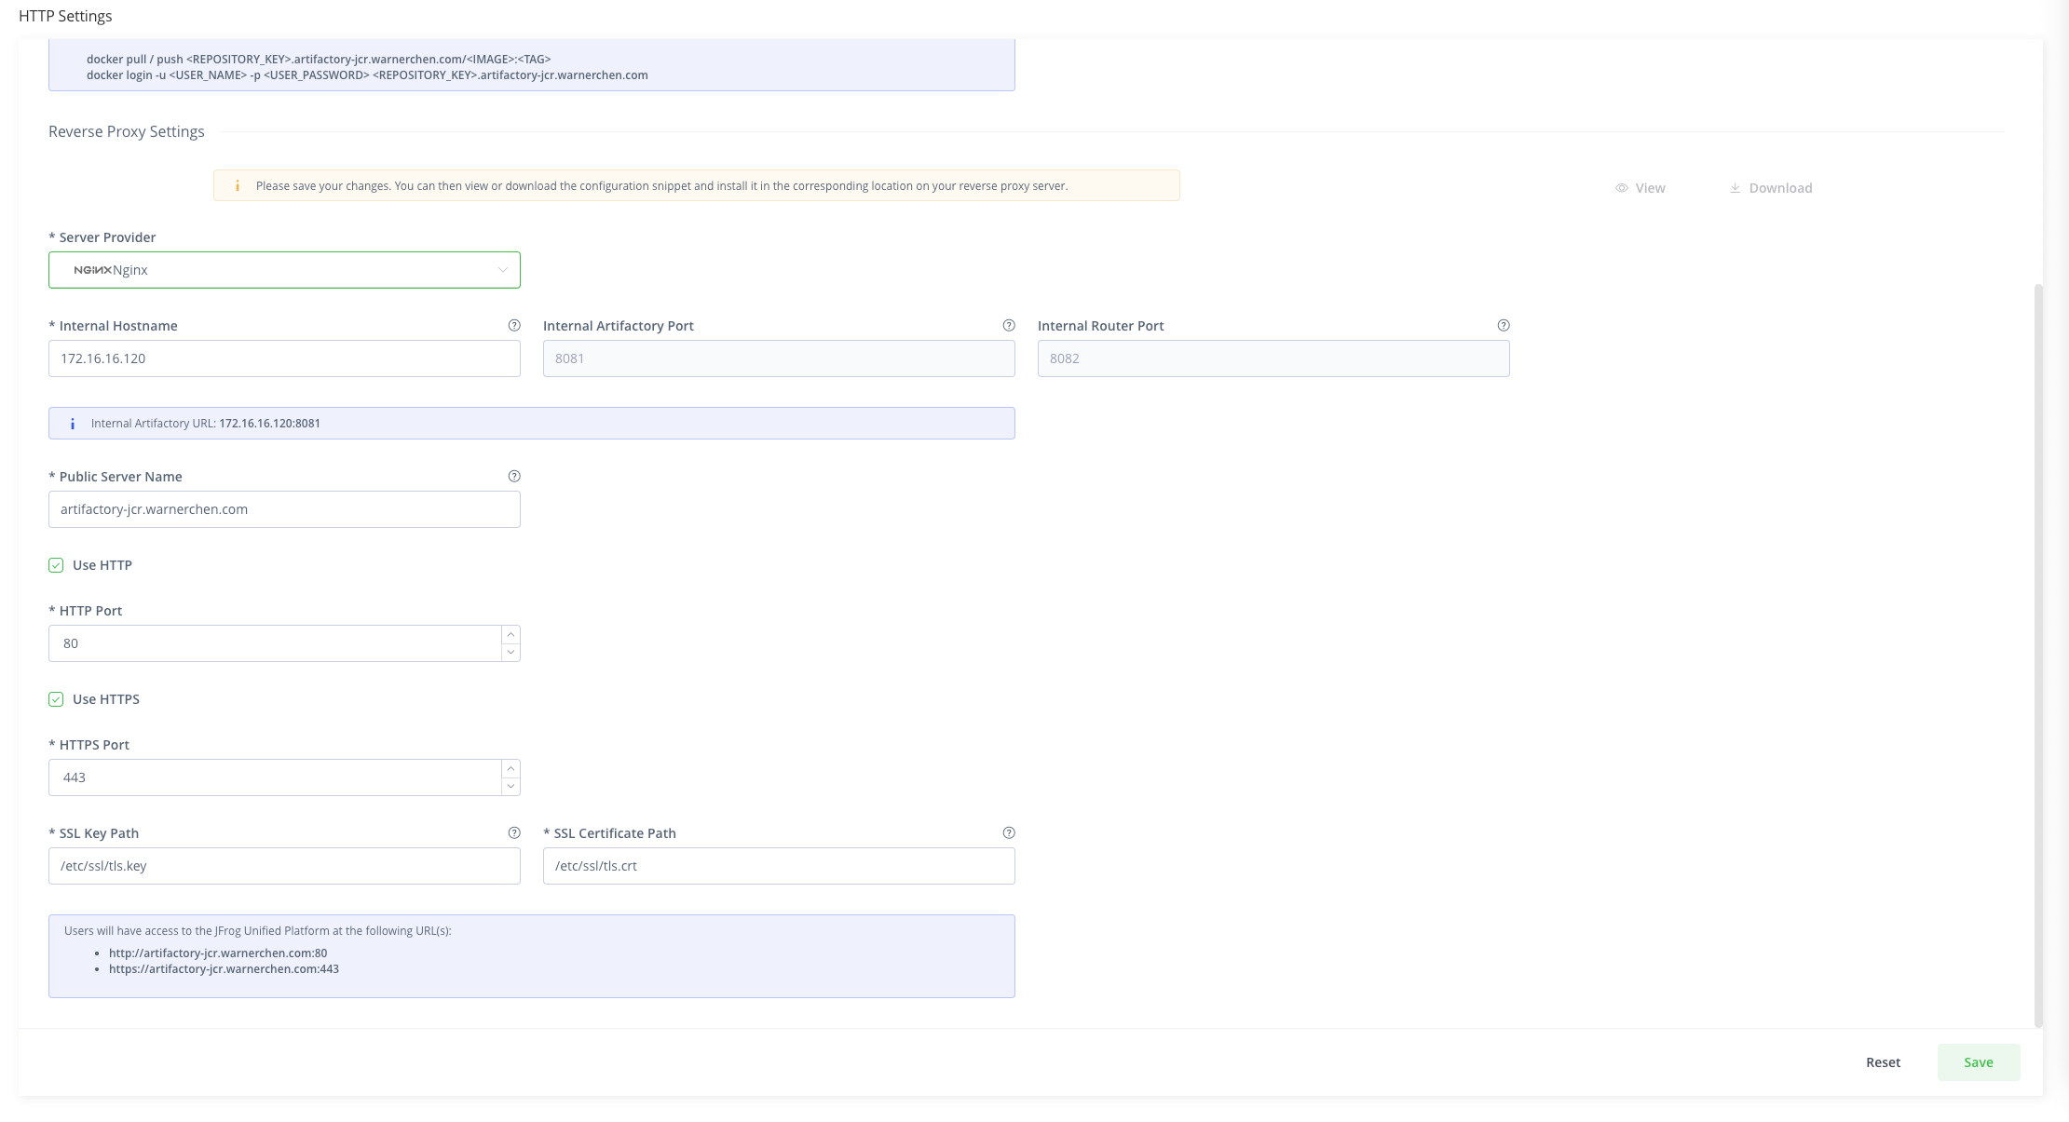Click the Public Server Name input field
The width and height of the screenshot is (2069, 1122).
(284, 509)
